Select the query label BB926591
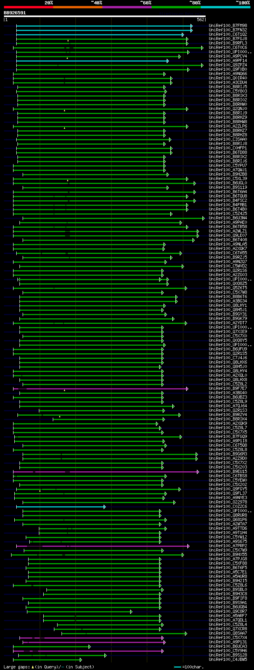254x670 pixels. click(x=15, y=13)
